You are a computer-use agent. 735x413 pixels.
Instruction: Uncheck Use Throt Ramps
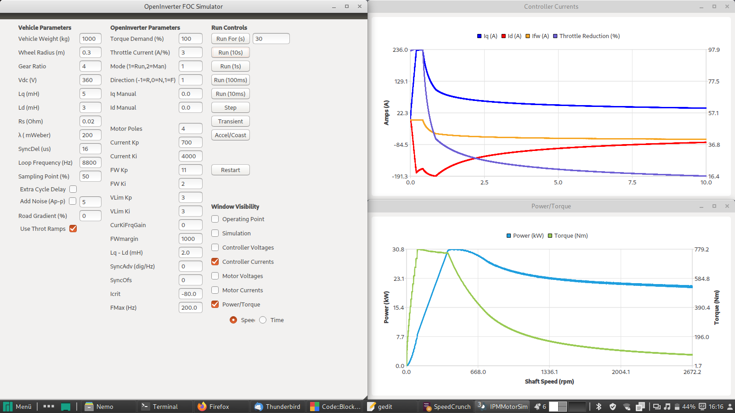(73, 229)
